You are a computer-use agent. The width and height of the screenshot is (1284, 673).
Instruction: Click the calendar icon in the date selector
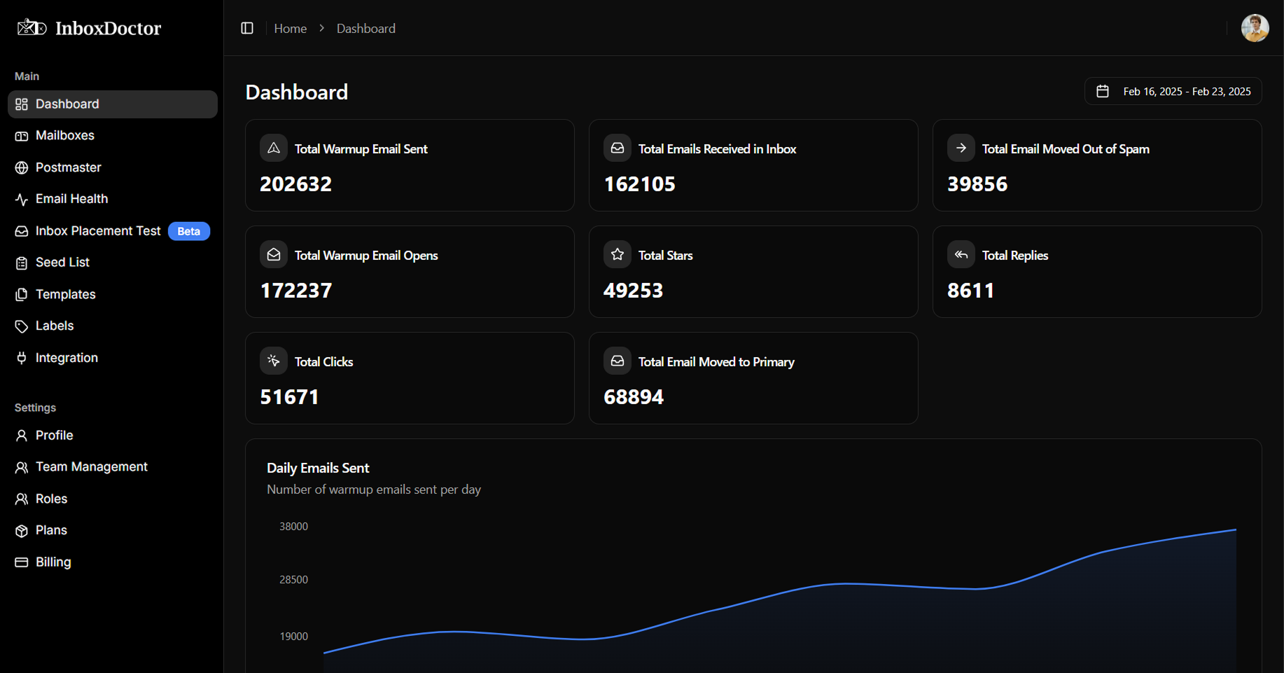(x=1103, y=91)
